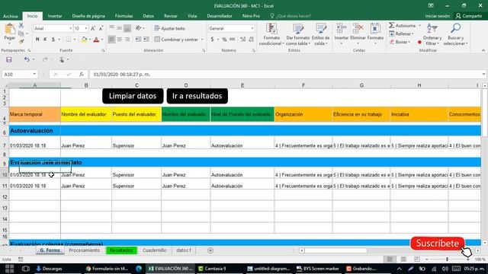
Task: Open the Combinar y centrar dropdown arrow
Action: [202, 40]
